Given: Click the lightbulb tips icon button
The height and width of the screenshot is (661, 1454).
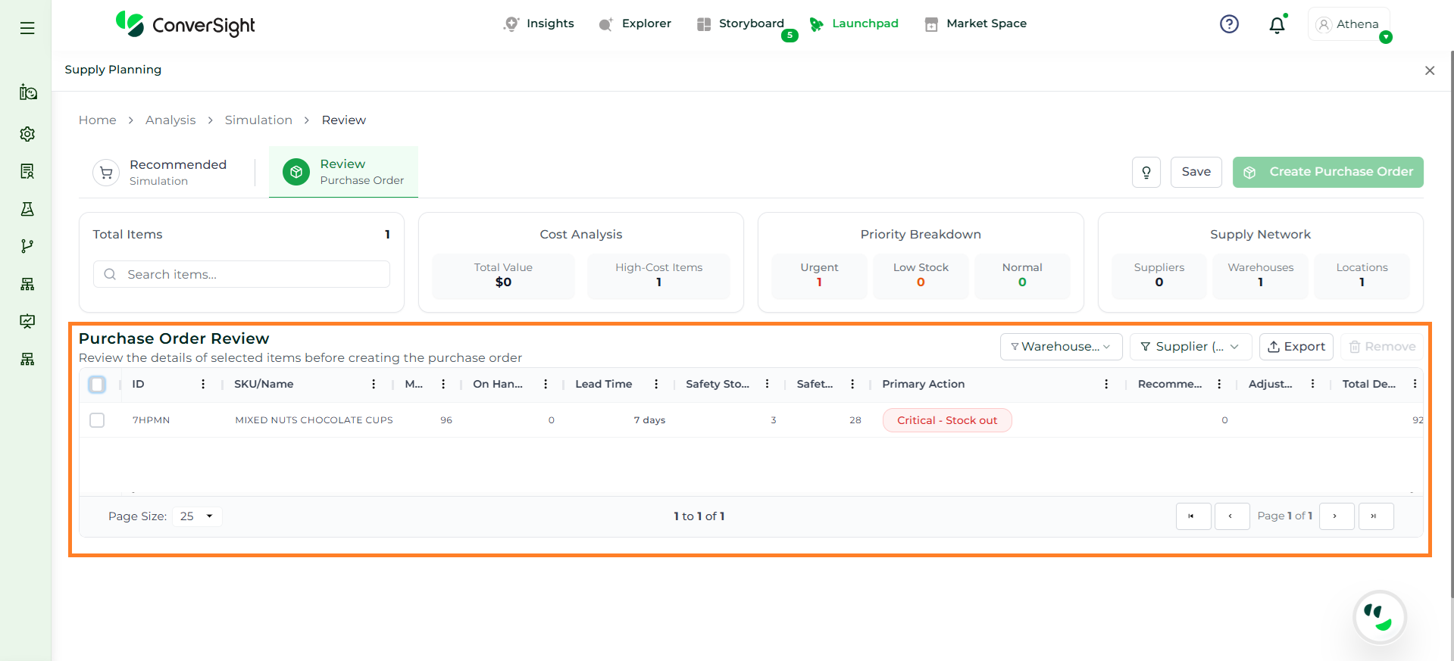Looking at the screenshot, I should point(1146,172).
